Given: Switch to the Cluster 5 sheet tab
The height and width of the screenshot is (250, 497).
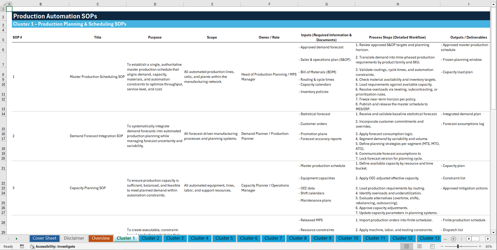Looking at the screenshot, I should pyautogui.click(x=224, y=238).
